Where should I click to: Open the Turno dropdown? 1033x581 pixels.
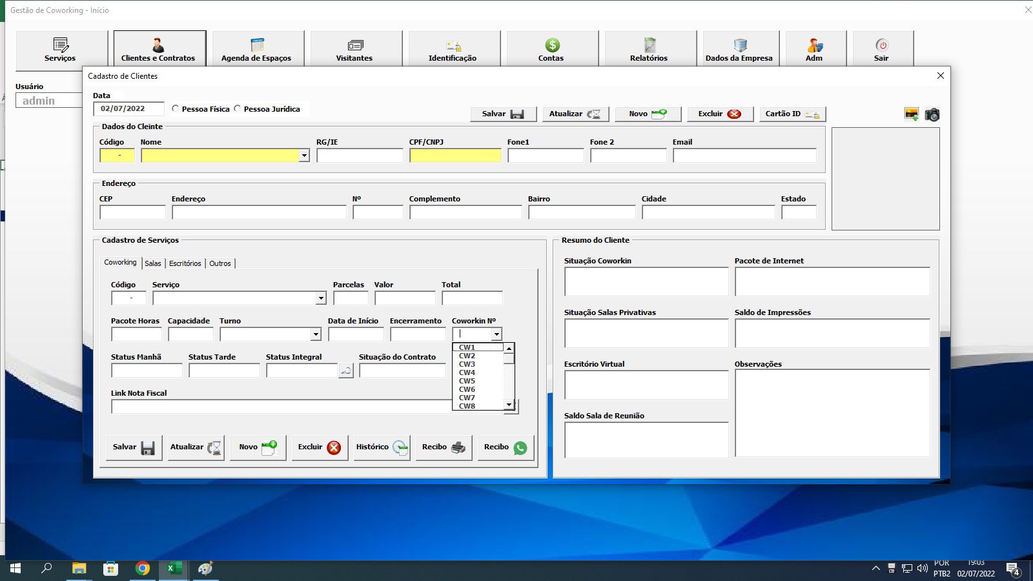coord(316,334)
